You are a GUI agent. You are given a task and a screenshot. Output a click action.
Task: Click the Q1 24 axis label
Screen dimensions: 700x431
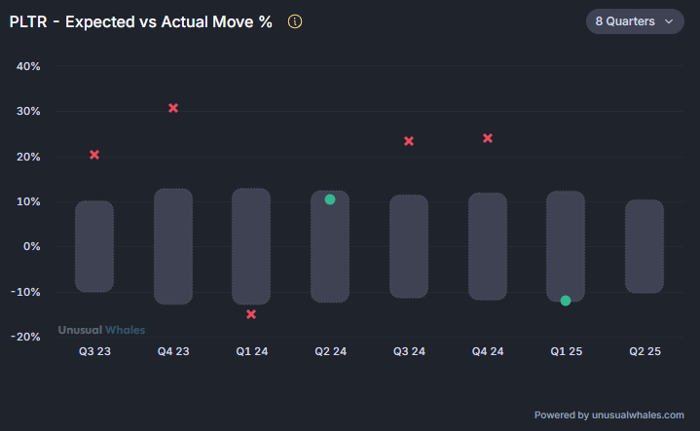(251, 351)
